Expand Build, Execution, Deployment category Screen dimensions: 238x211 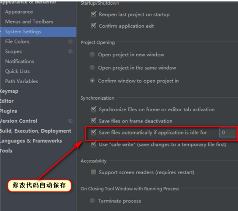36,131
